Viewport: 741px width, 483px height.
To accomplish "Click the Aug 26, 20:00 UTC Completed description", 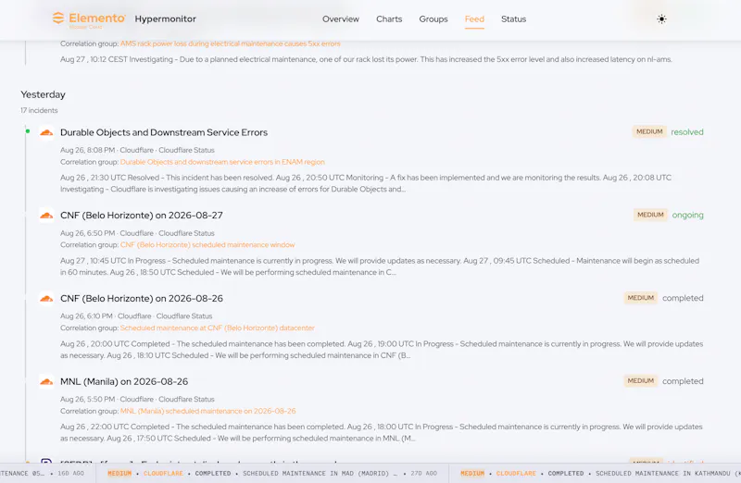I will pyautogui.click(x=382, y=350).
